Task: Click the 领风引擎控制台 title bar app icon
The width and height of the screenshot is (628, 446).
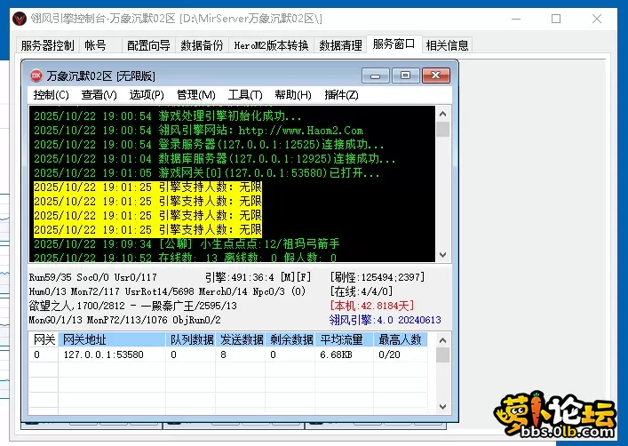Action: 20,19
